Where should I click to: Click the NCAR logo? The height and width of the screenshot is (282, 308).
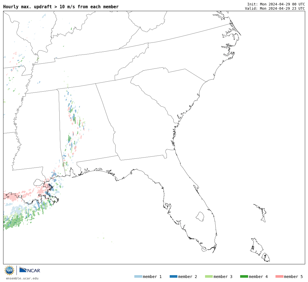[x=30, y=270]
